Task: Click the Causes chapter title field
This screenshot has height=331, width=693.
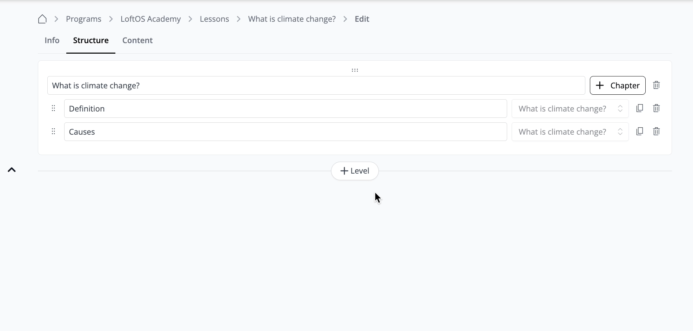Action: coord(285,132)
